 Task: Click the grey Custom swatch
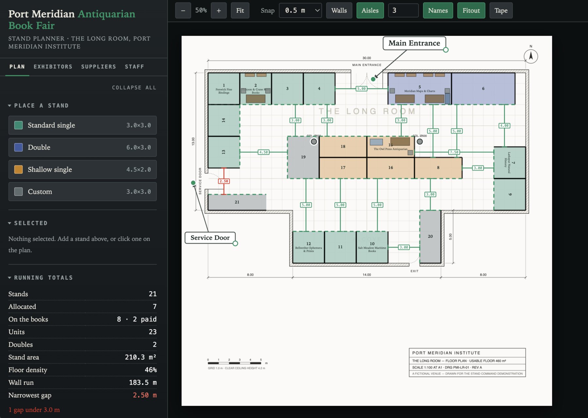click(x=19, y=192)
